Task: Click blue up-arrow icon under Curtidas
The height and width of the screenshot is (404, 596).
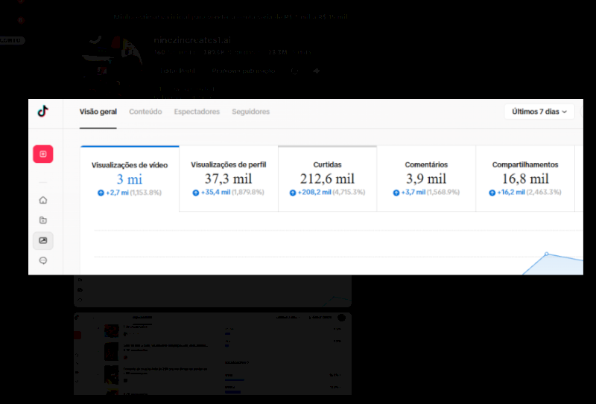Action: (293, 193)
